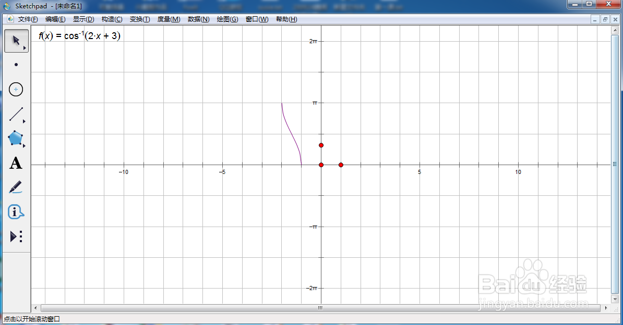Select the Arrow selection tool
The width and height of the screenshot is (623, 325).
16,41
